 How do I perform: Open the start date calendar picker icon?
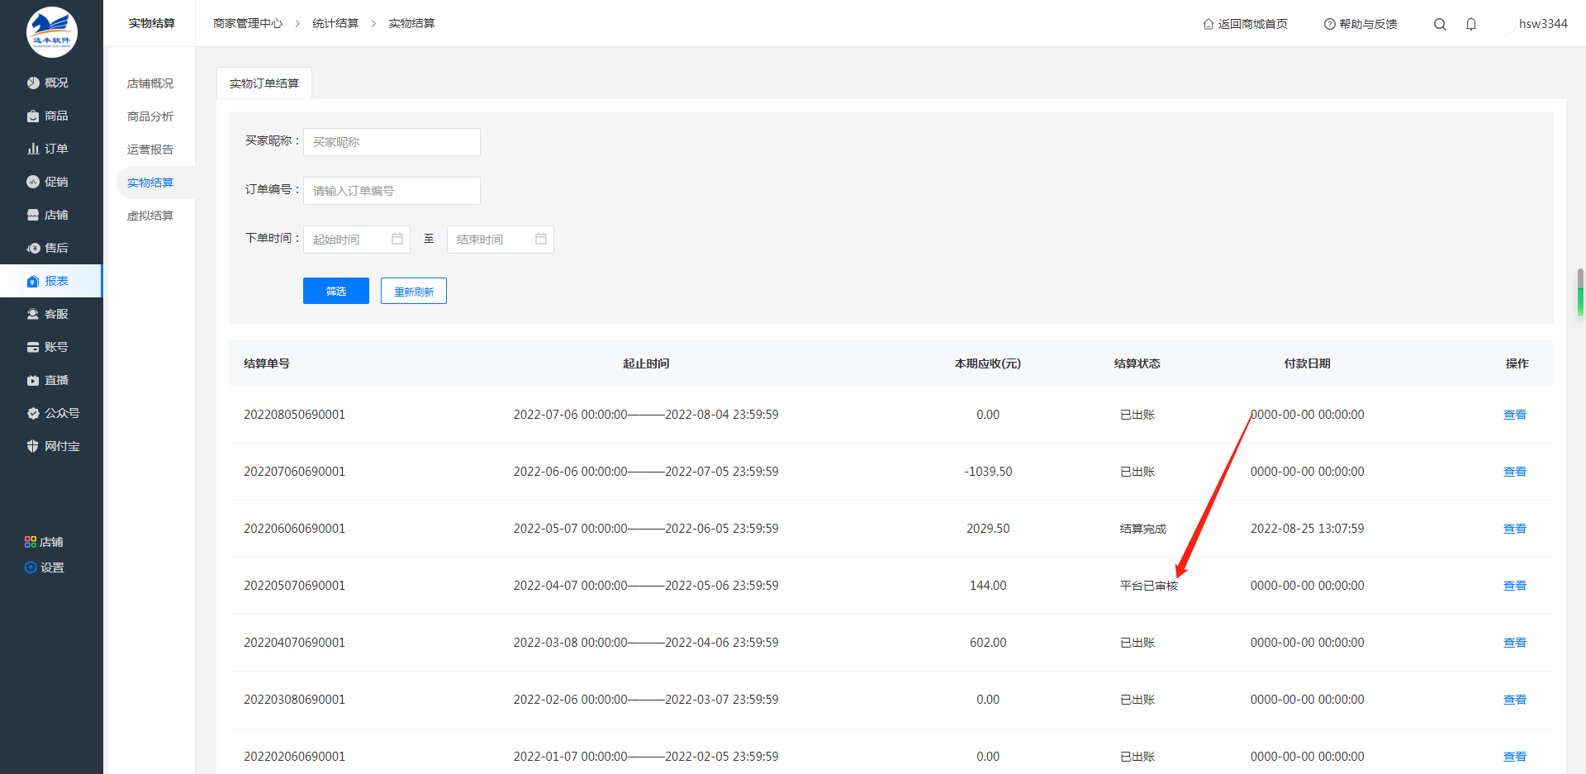click(397, 239)
